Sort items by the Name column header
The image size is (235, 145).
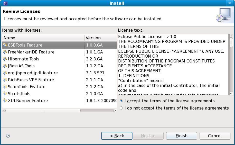coord(43,38)
